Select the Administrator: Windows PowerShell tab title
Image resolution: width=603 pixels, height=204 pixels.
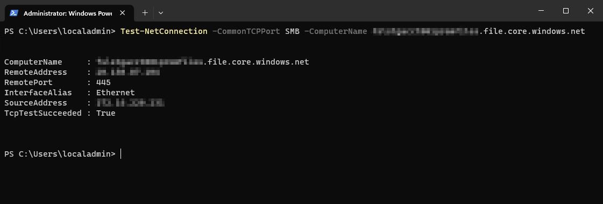pyautogui.click(x=68, y=13)
